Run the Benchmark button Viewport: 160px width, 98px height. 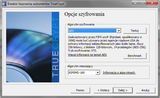coord(135,56)
